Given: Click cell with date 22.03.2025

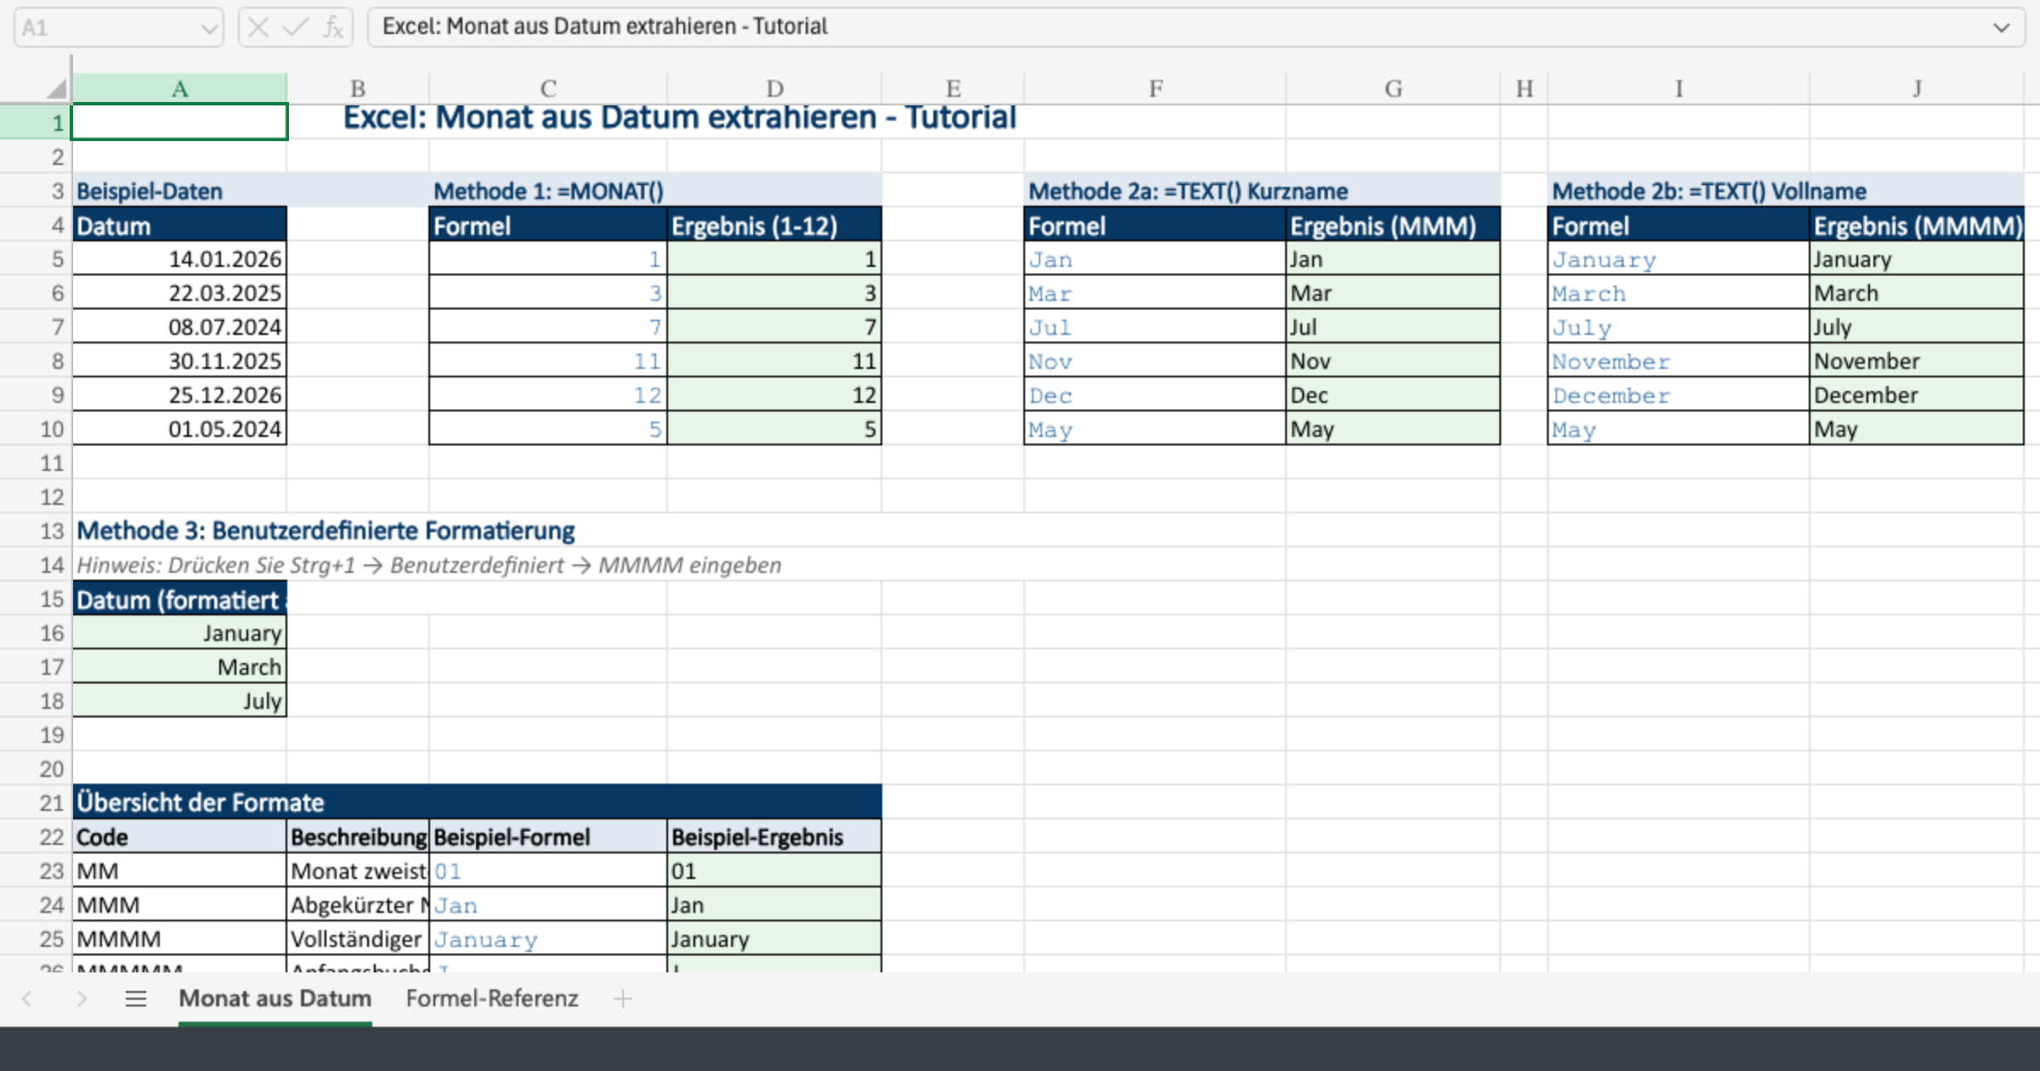Looking at the screenshot, I should click(179, 293).
